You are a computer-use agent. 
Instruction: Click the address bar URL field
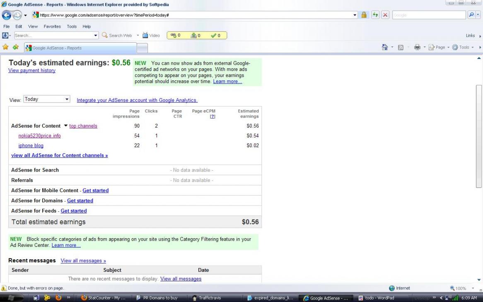[x=194, y=15]
